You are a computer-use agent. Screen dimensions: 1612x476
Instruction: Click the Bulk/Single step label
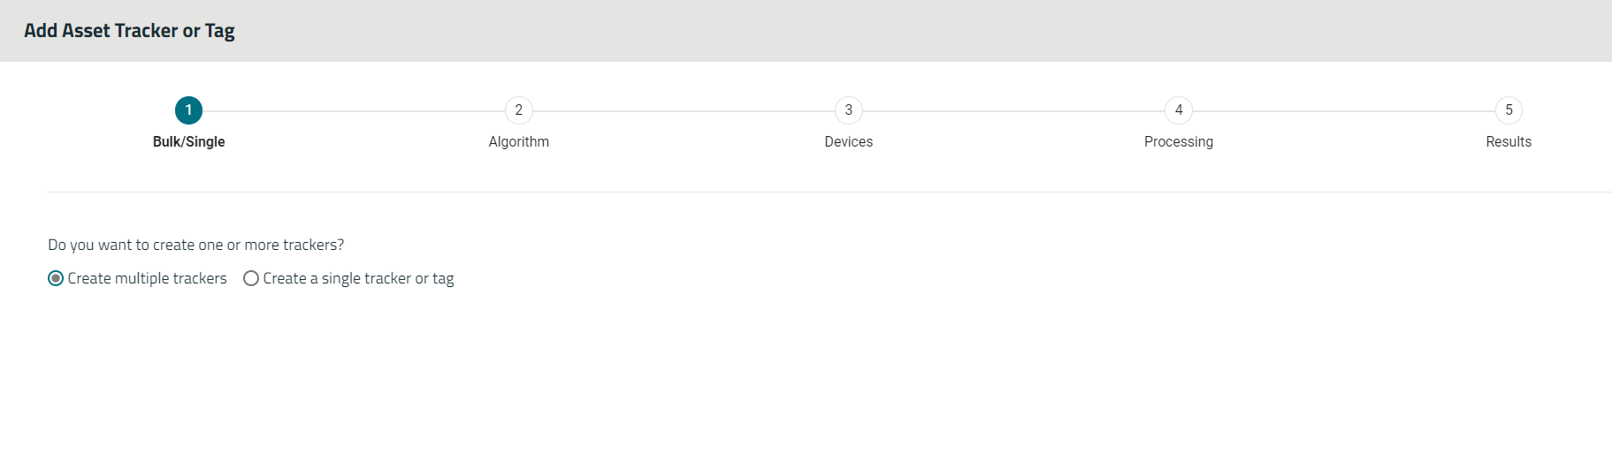coord(188,141)
